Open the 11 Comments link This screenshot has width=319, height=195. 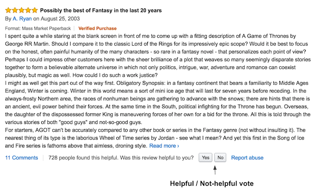[22, 158]
